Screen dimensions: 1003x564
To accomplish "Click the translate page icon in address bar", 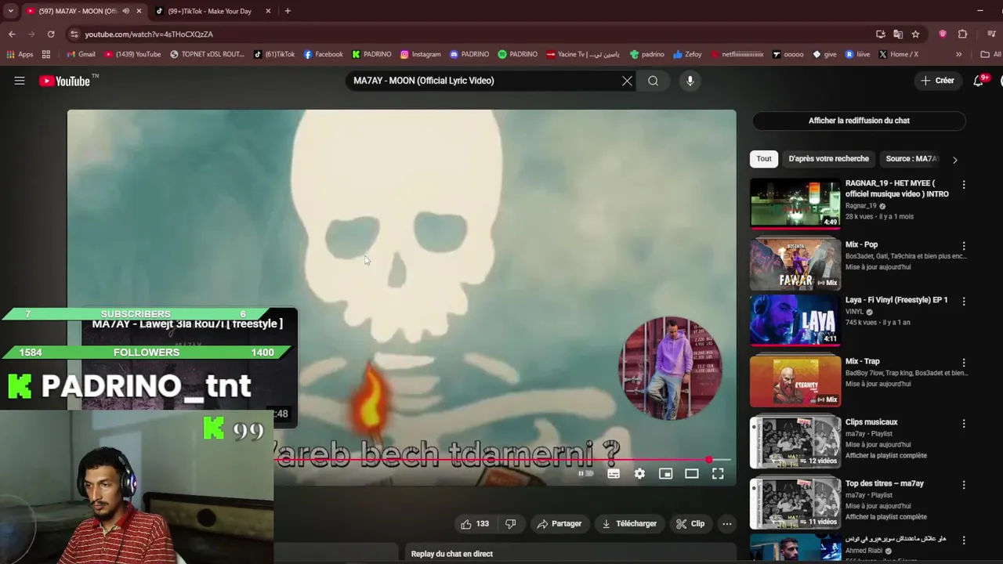I will [x=898, y=34].
